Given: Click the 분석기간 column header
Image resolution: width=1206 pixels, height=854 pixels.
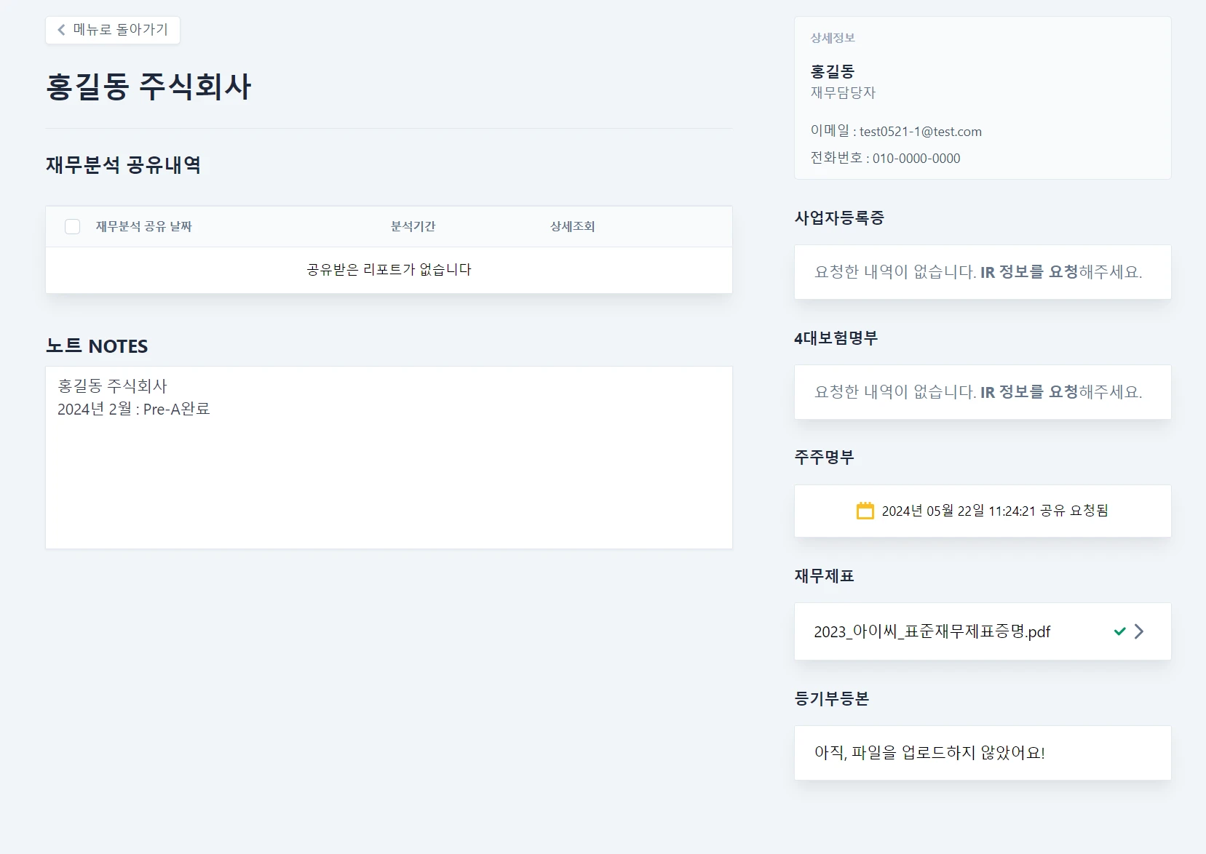Looking at the screenshot, I should pyautogui.click(x=413, y=226).
